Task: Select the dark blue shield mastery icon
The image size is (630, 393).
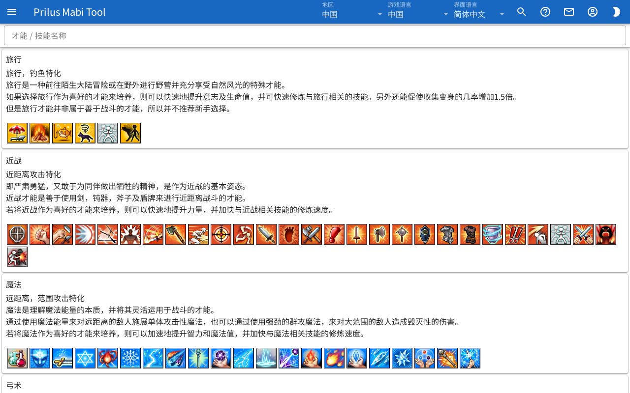Action: [425, 234]
